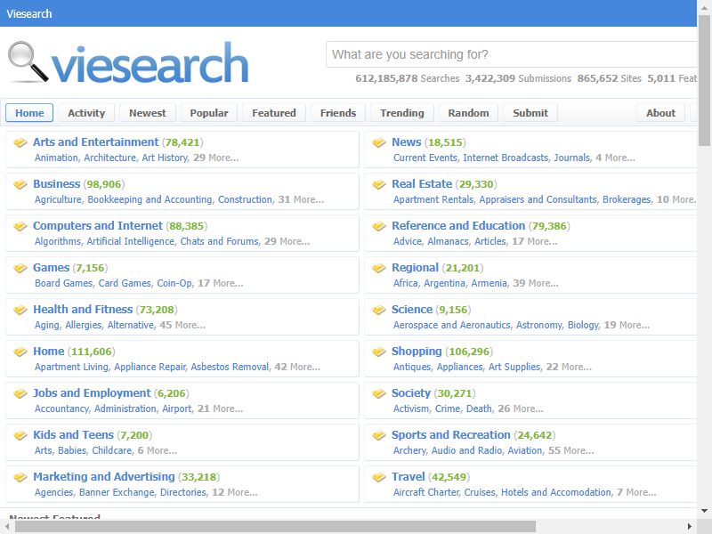Click the folder icon beside Travel
Viewport: 712px width, 534px height.
coord(379,477)
